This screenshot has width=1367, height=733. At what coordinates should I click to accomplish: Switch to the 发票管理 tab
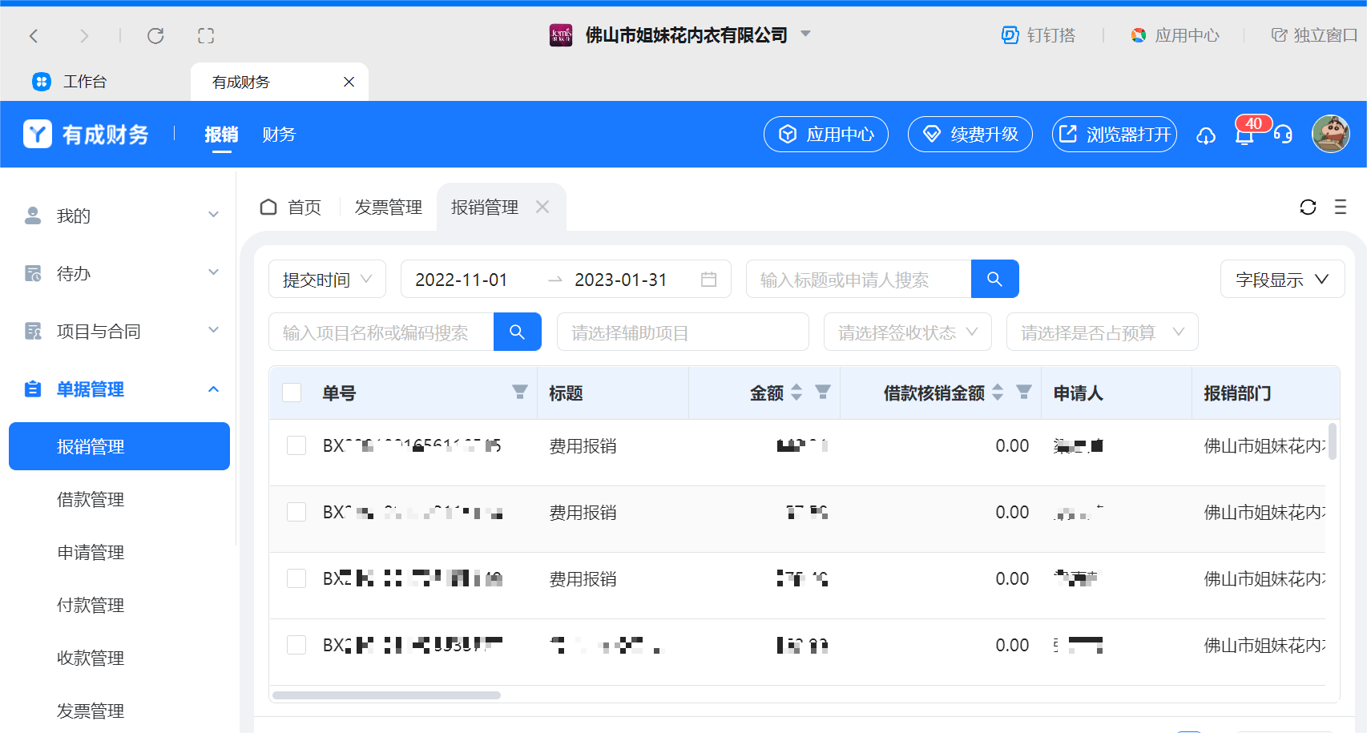[x=388, y=207]
